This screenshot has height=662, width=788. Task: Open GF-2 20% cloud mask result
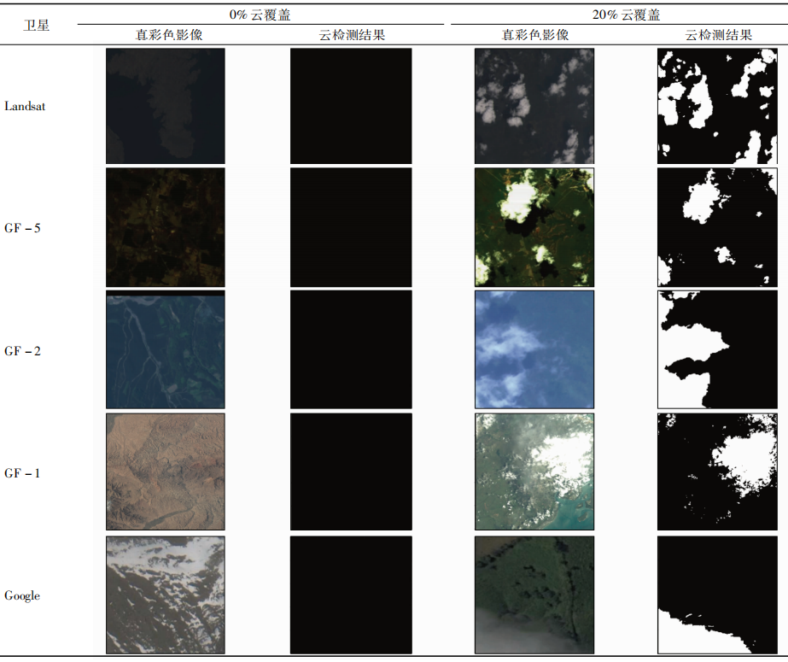tap(717, 349)
